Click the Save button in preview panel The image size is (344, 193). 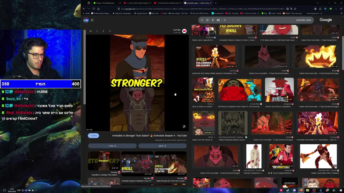click(x=112, y=146)
